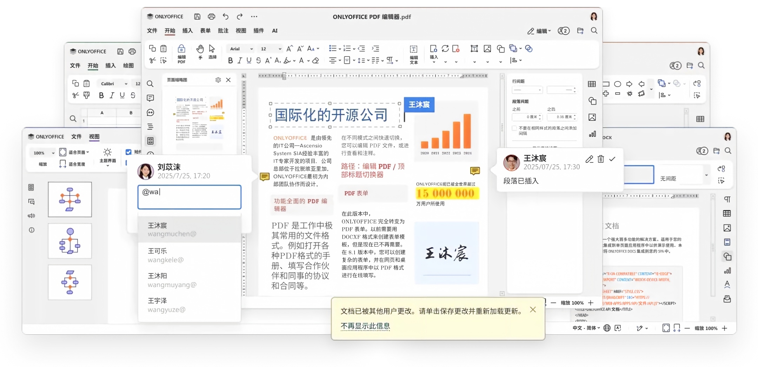Viewport: 758px width, 367px height.
Task: Clear formatting with the eraser icon
Action: 315,61
